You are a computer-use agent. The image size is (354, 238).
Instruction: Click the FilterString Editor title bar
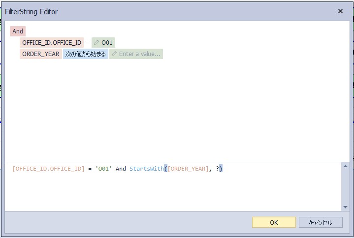click(x=148, y=11)
